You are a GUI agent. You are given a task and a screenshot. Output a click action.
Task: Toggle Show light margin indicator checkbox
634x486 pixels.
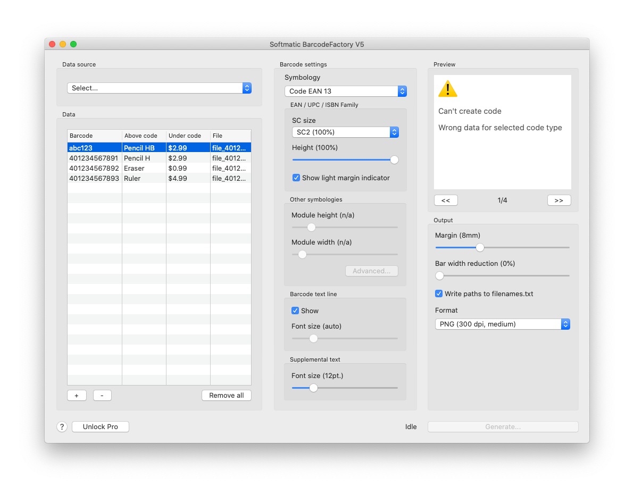pyautogui.click(x=296, y=178)
